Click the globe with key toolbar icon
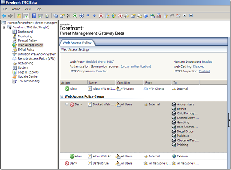Screen dimensions: 231x170 pyautogui.click(x=114, y=16)
